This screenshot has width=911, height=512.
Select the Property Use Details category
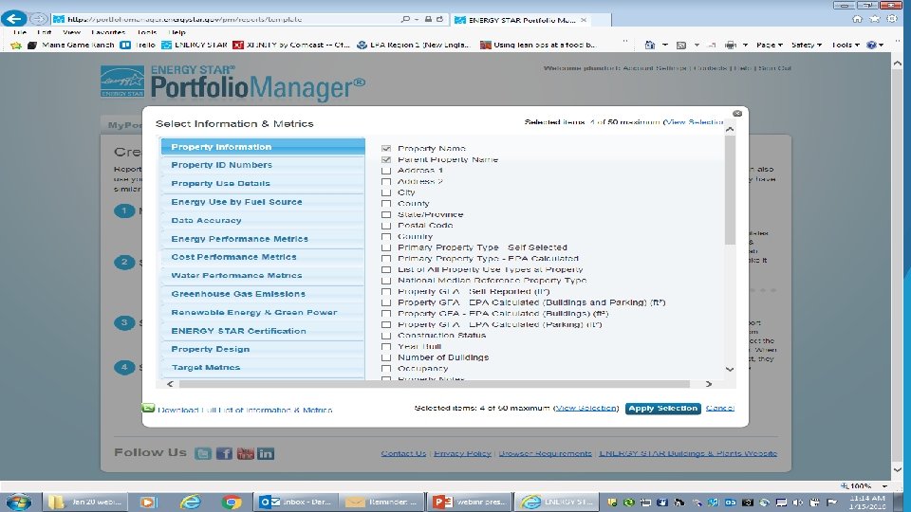click(x=263, y=183)
